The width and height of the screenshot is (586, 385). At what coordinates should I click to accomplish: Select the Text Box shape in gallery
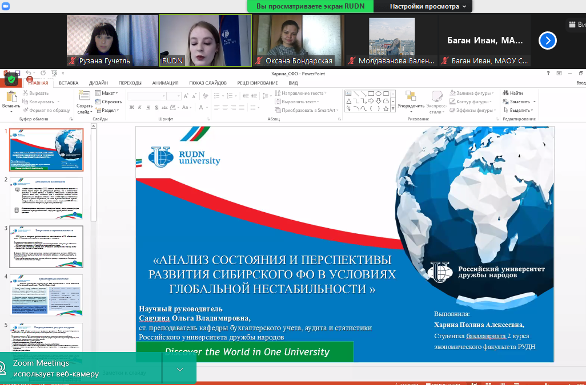[348, 94]
